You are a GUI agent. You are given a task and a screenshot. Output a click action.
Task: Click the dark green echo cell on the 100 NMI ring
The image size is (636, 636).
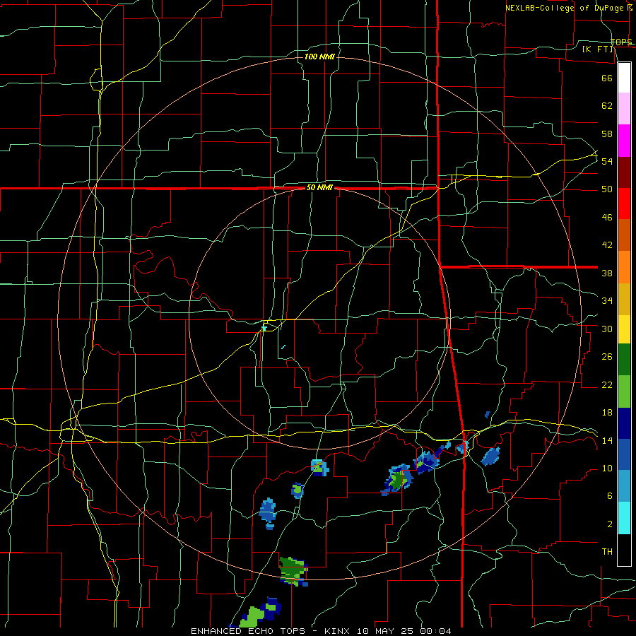click(x=293, y=570)
